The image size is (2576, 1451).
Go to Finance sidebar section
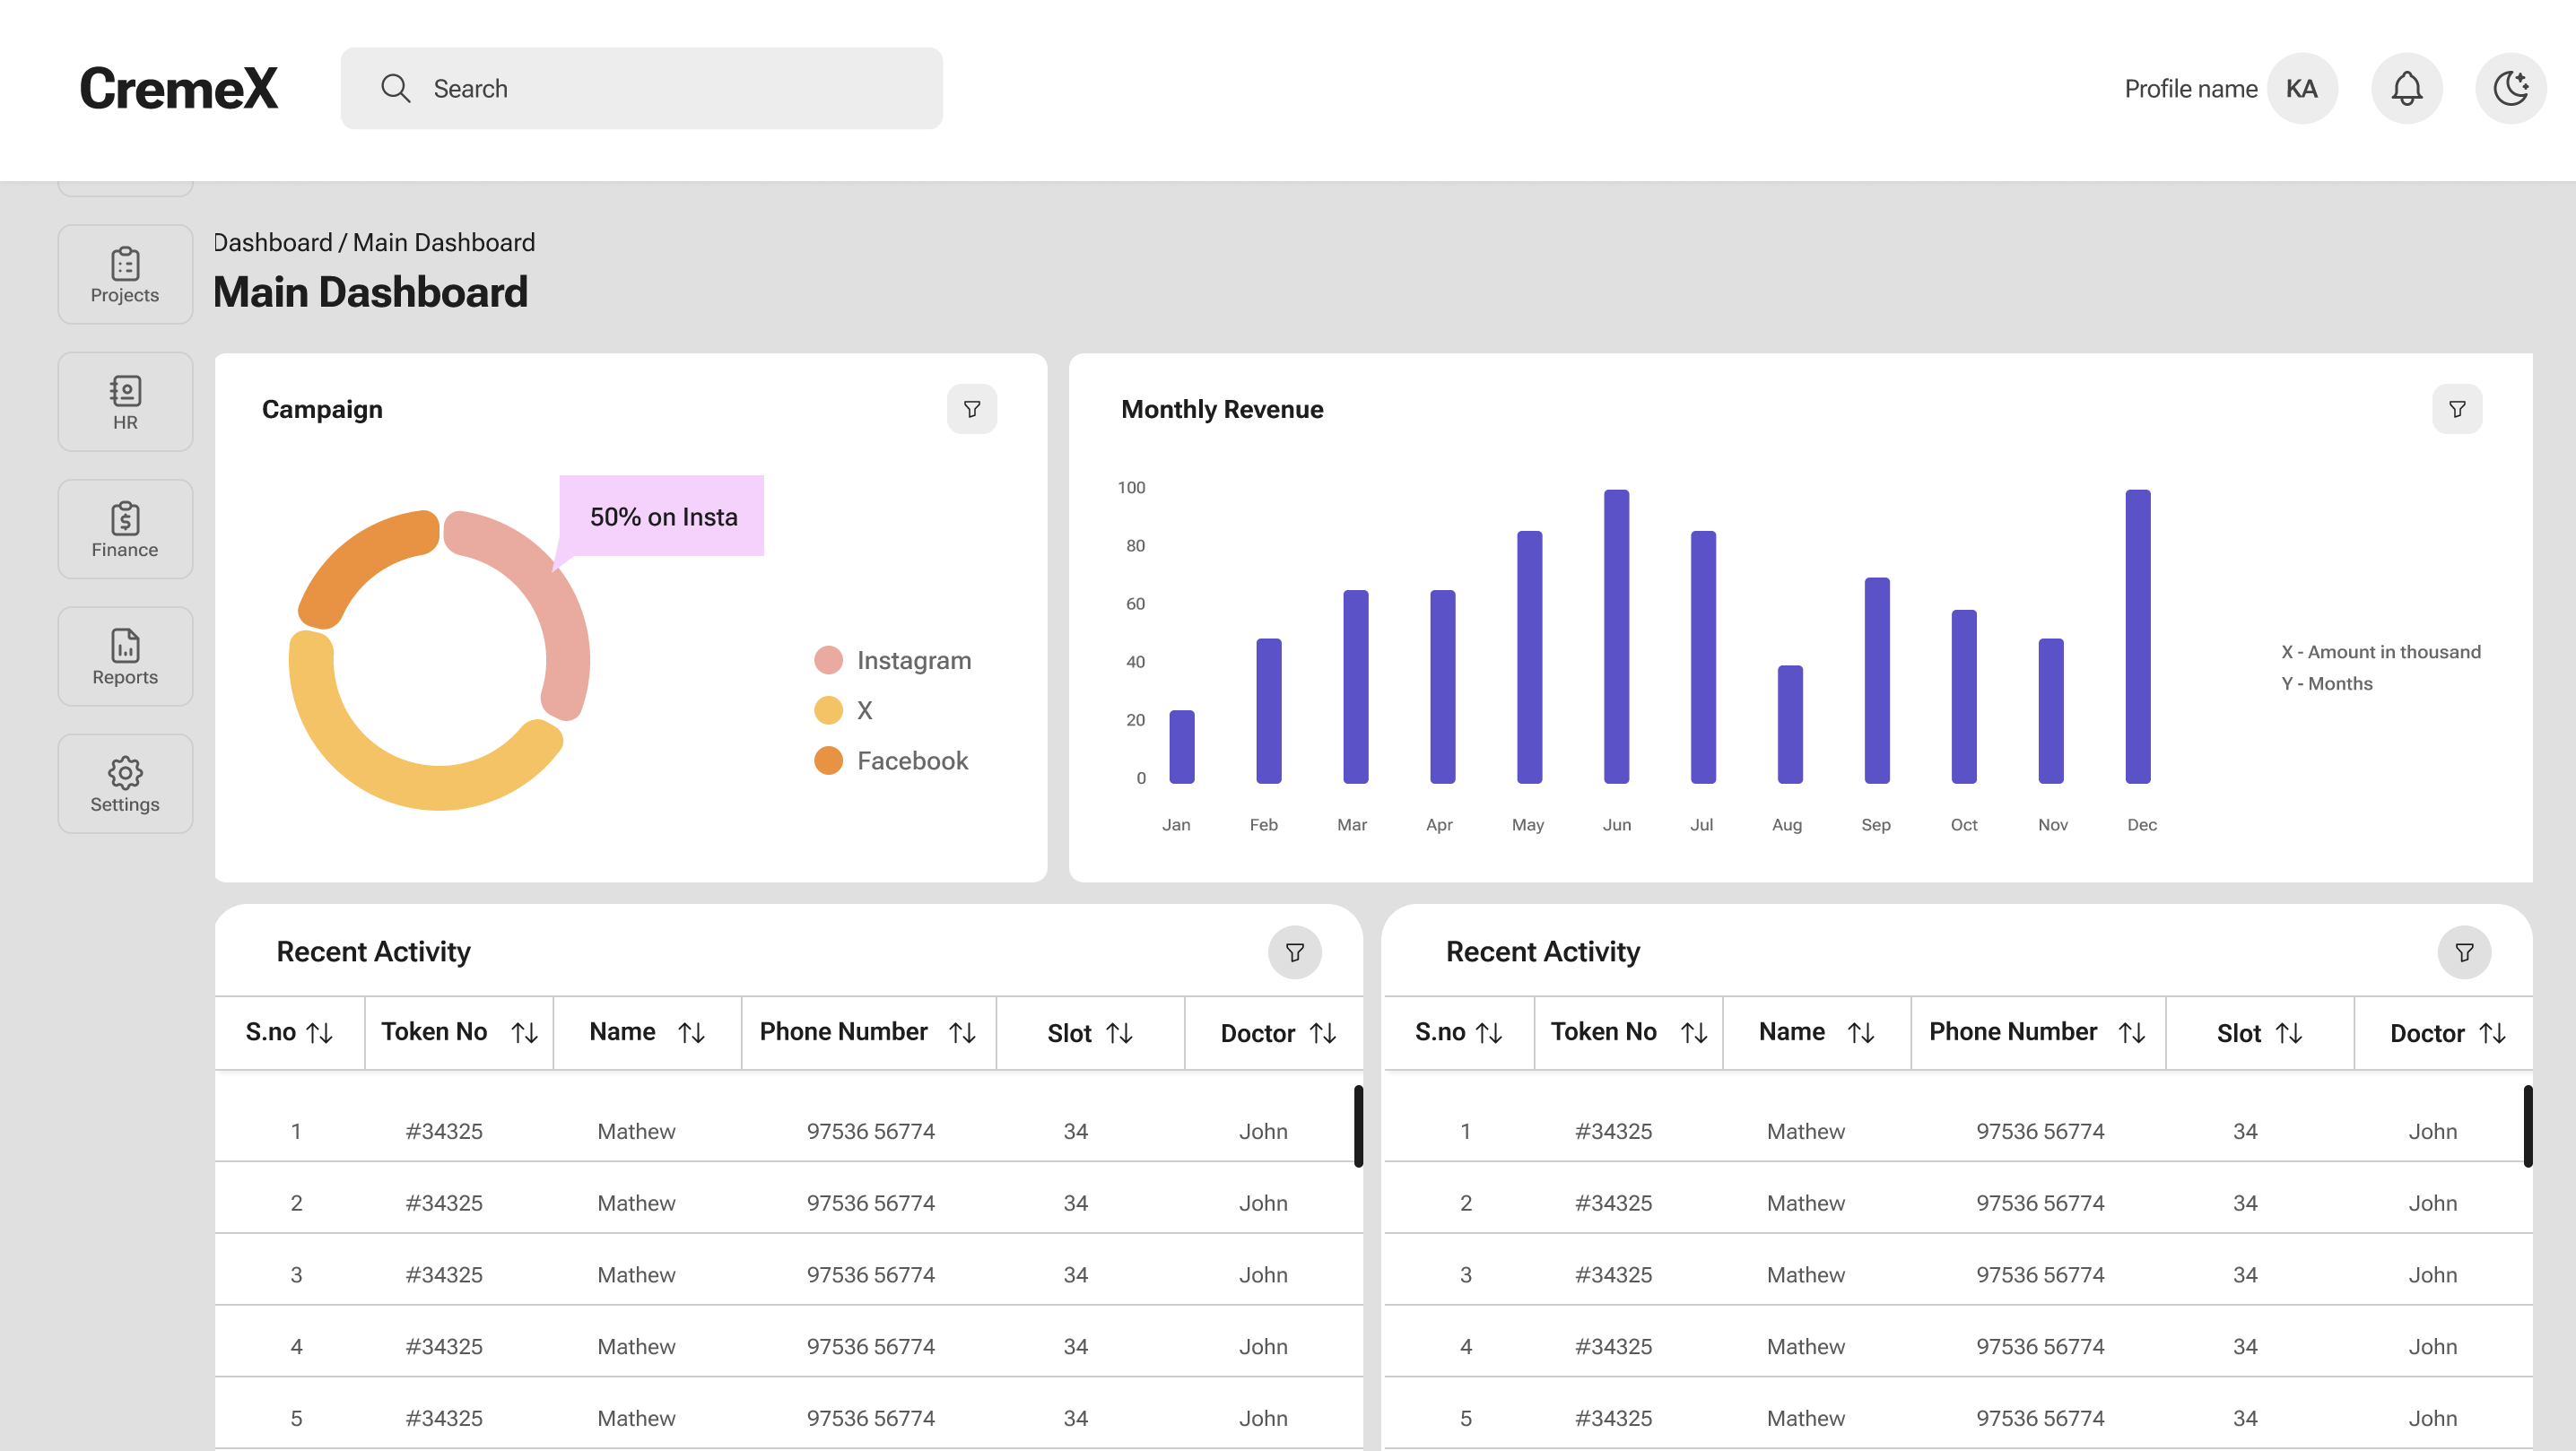coord(125,529)
